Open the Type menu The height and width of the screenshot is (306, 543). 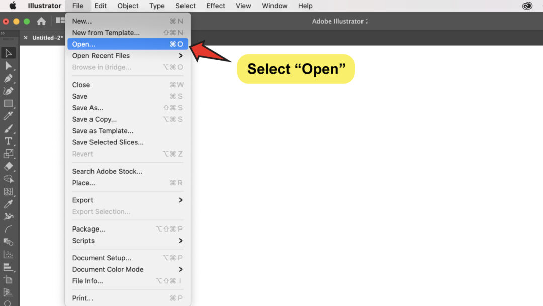click(157, 6)
